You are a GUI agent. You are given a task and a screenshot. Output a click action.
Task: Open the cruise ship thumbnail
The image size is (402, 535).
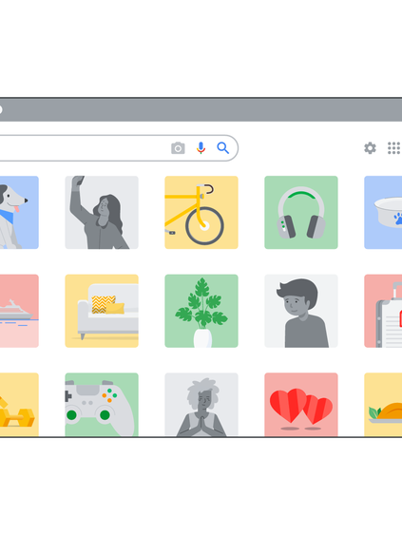[19, 311]
